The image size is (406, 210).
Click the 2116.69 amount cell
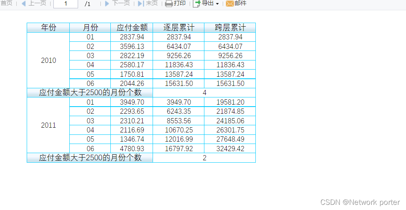[x=132, y=130]
